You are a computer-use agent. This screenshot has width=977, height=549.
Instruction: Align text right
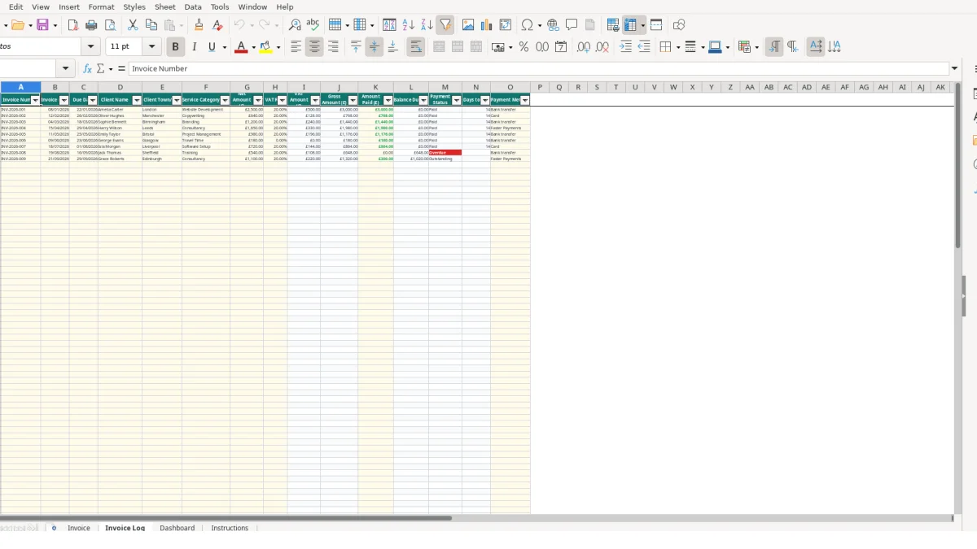[x=333, y=47]
